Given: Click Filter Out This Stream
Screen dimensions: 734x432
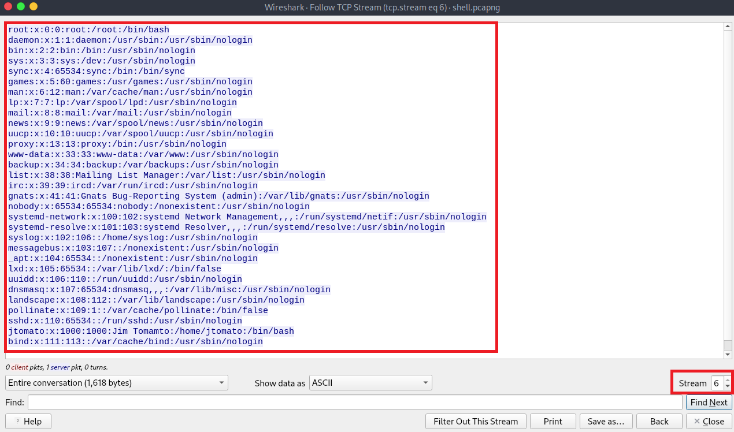Looking at the screenshot, I should pos(476,421).
